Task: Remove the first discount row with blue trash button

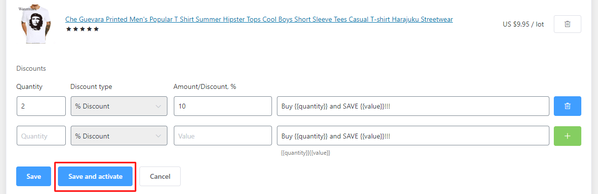Action: 567,106
